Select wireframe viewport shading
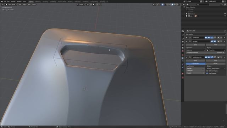The width and height of the screenshot is (227, 128). point(170,5)
